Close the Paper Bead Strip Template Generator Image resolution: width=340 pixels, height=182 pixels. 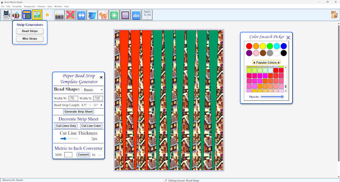(101, 77)
